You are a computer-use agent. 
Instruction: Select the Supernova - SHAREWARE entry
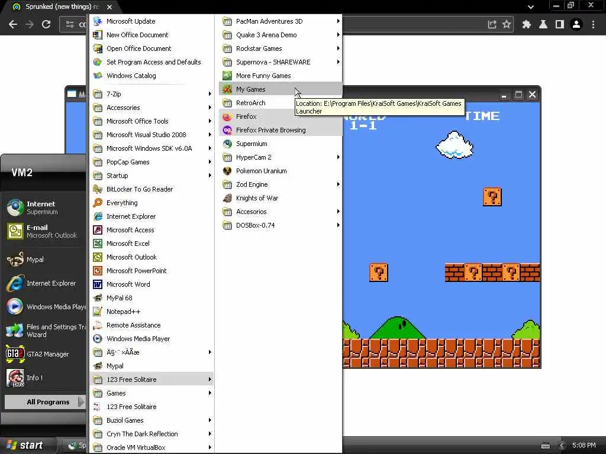281,62
